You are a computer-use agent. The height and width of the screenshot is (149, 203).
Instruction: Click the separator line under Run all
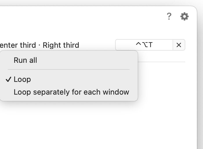tap(68, 69)
